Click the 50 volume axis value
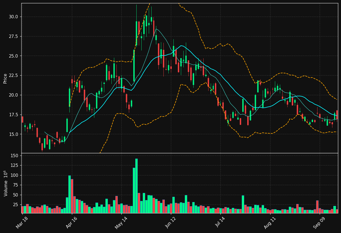The height and width of the screenshot is (233, 341). point(16,195)
